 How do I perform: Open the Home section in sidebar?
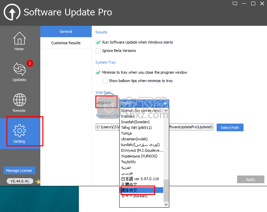point(19,41)
